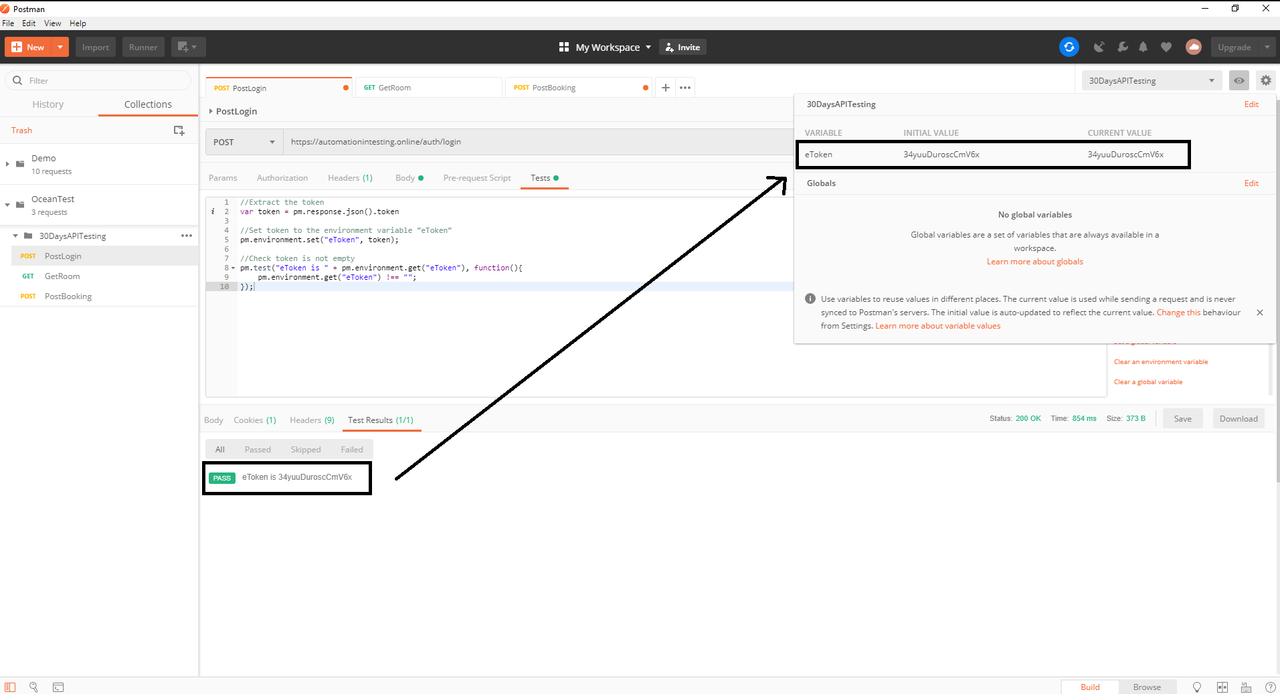Edit the 30DaysAPITesting environment variables

pyautogui.click(x=1251, y=104)
